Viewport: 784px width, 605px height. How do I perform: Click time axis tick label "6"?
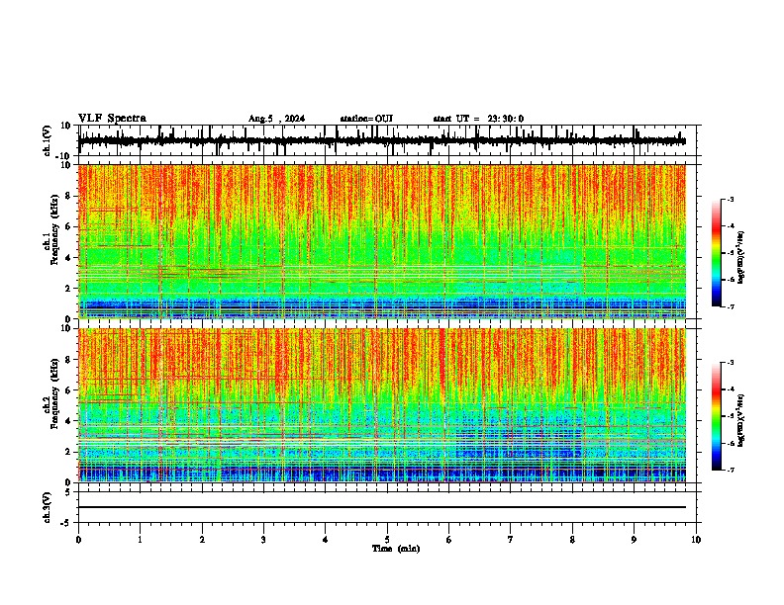tap(449, 540)
